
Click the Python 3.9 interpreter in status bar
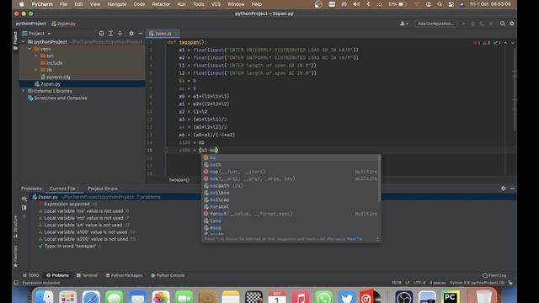pyautogui.click(x=477, y=283)
